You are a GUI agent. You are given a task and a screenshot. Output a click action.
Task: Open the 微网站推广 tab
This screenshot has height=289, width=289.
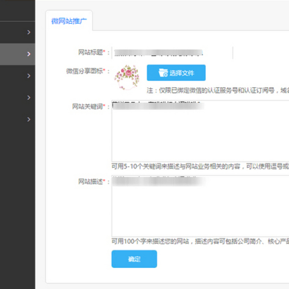69,21
